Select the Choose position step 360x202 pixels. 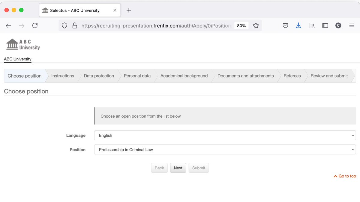[25, 76]
